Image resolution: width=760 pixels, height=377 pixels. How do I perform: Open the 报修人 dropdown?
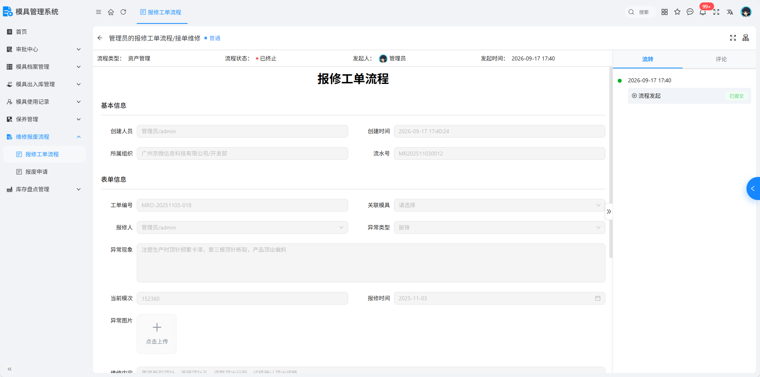(242, 227)
